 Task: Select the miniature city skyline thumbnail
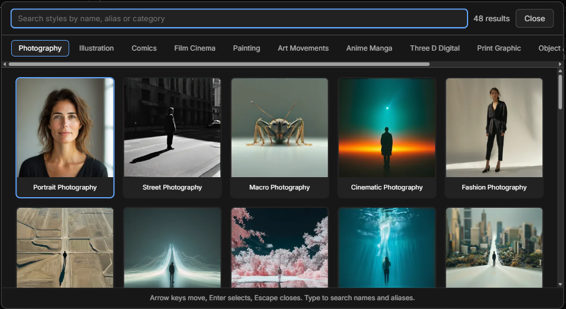pyautogui.click(x=494, y=247)
